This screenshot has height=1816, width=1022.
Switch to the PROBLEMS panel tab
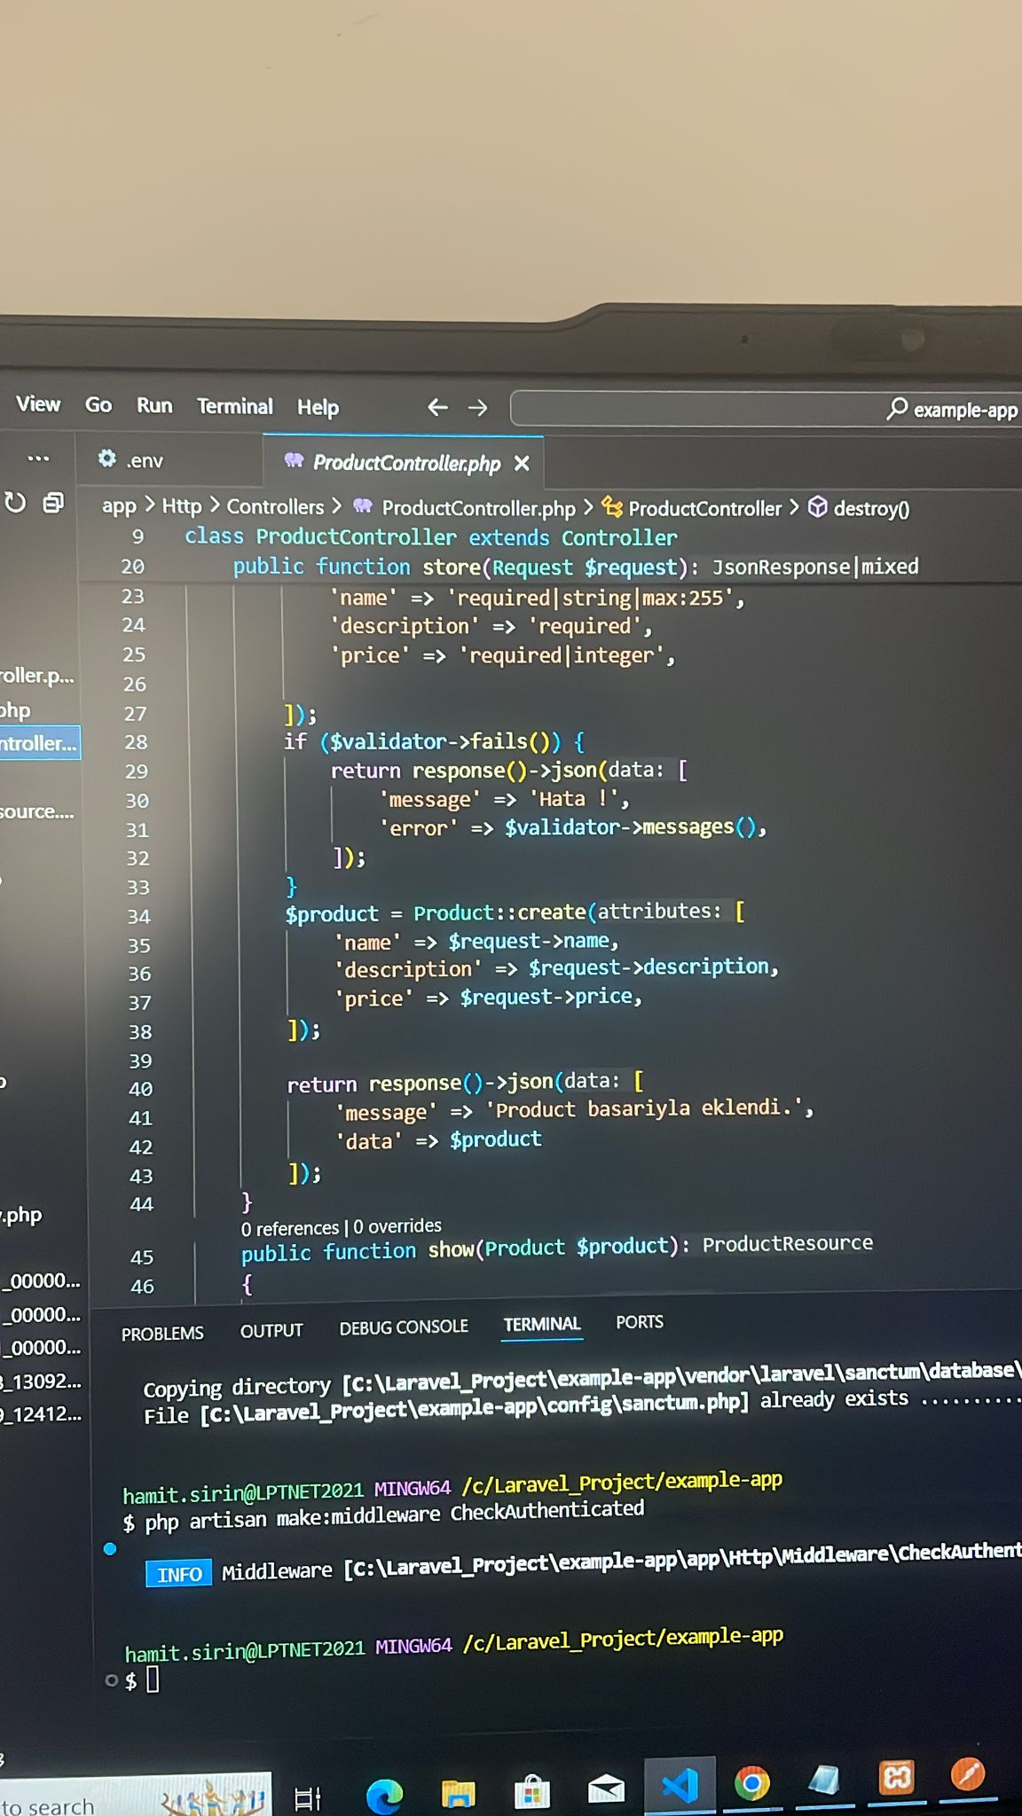[162, 1334]
